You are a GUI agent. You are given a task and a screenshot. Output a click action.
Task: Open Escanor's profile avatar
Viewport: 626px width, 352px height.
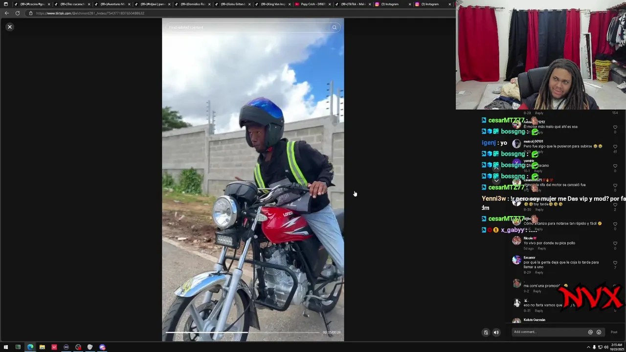(516, 260)
